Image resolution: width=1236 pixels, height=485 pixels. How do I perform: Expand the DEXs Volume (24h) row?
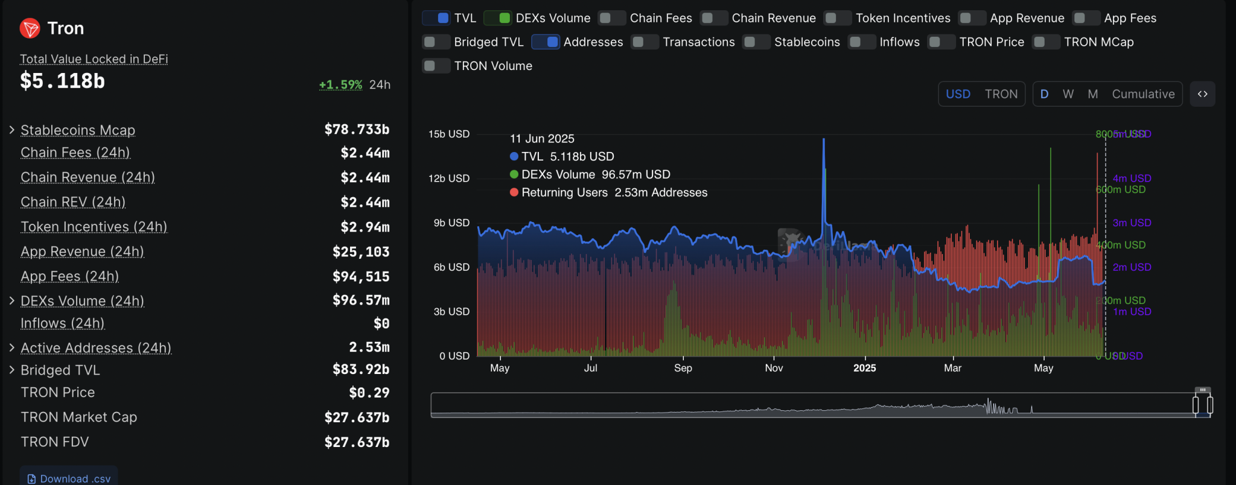coord(11,300)
